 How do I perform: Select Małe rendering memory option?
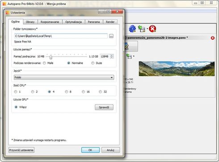point(44,63)
